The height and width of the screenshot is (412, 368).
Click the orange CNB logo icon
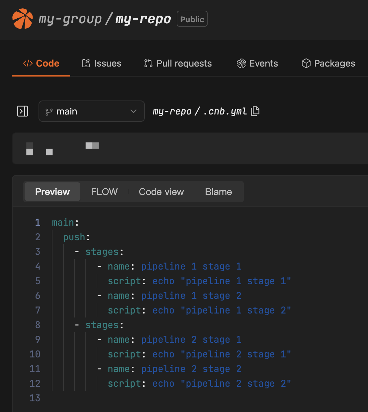tap(23, 19)
